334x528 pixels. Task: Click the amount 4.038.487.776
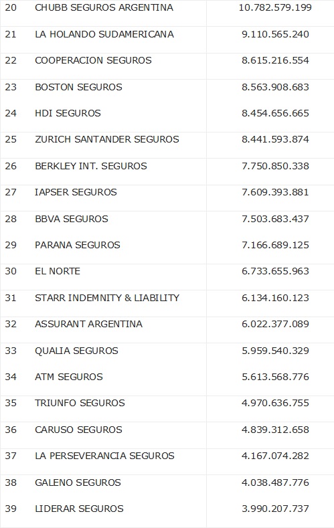click(x=275, y=482)
